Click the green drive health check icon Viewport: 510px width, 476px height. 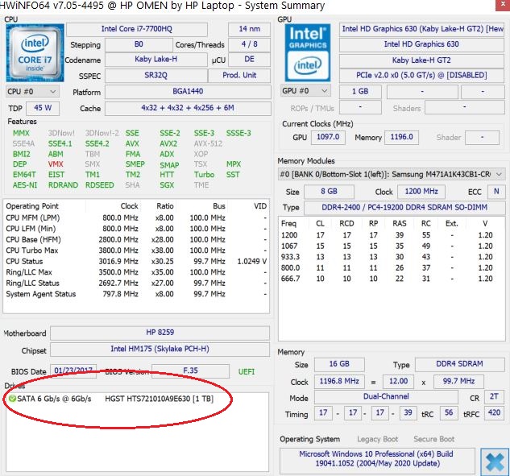pos(12,399)
